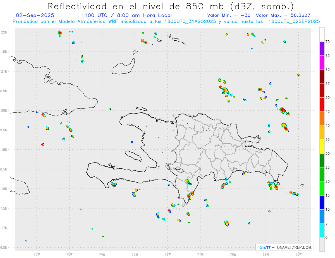Click the '71W' longitude label
Screen dimensions: 335x258
(200, 254)
